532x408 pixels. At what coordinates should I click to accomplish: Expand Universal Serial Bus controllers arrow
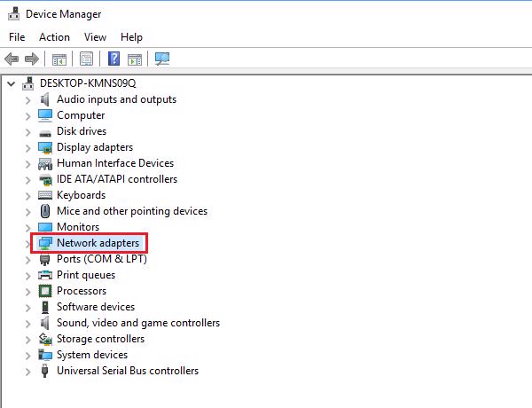(x=28, y=371)
